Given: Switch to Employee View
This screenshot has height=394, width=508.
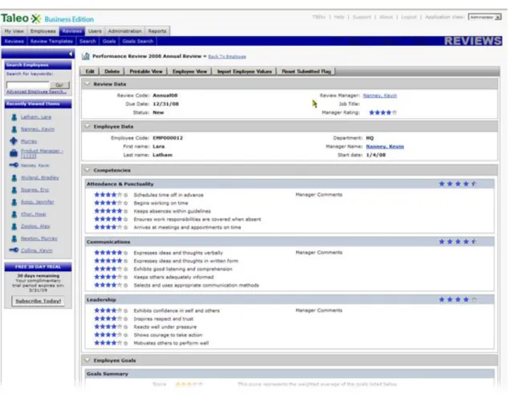Looking at the screenshot, I should coord(189,71).
